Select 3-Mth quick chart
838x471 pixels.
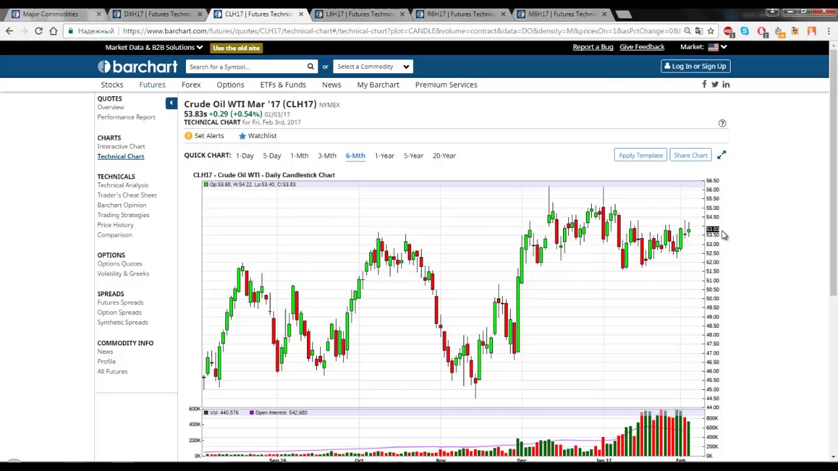tap(327, 156)
